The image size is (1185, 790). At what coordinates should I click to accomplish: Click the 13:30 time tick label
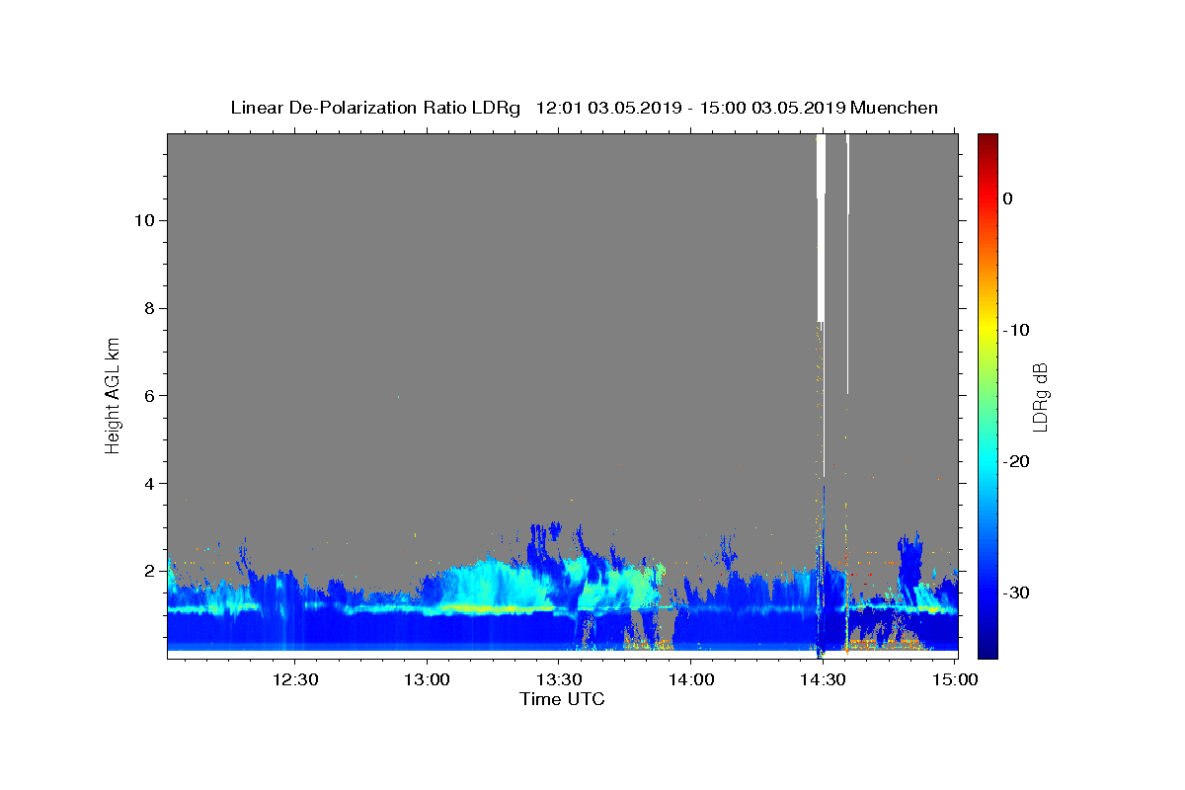tap(558, 679)
